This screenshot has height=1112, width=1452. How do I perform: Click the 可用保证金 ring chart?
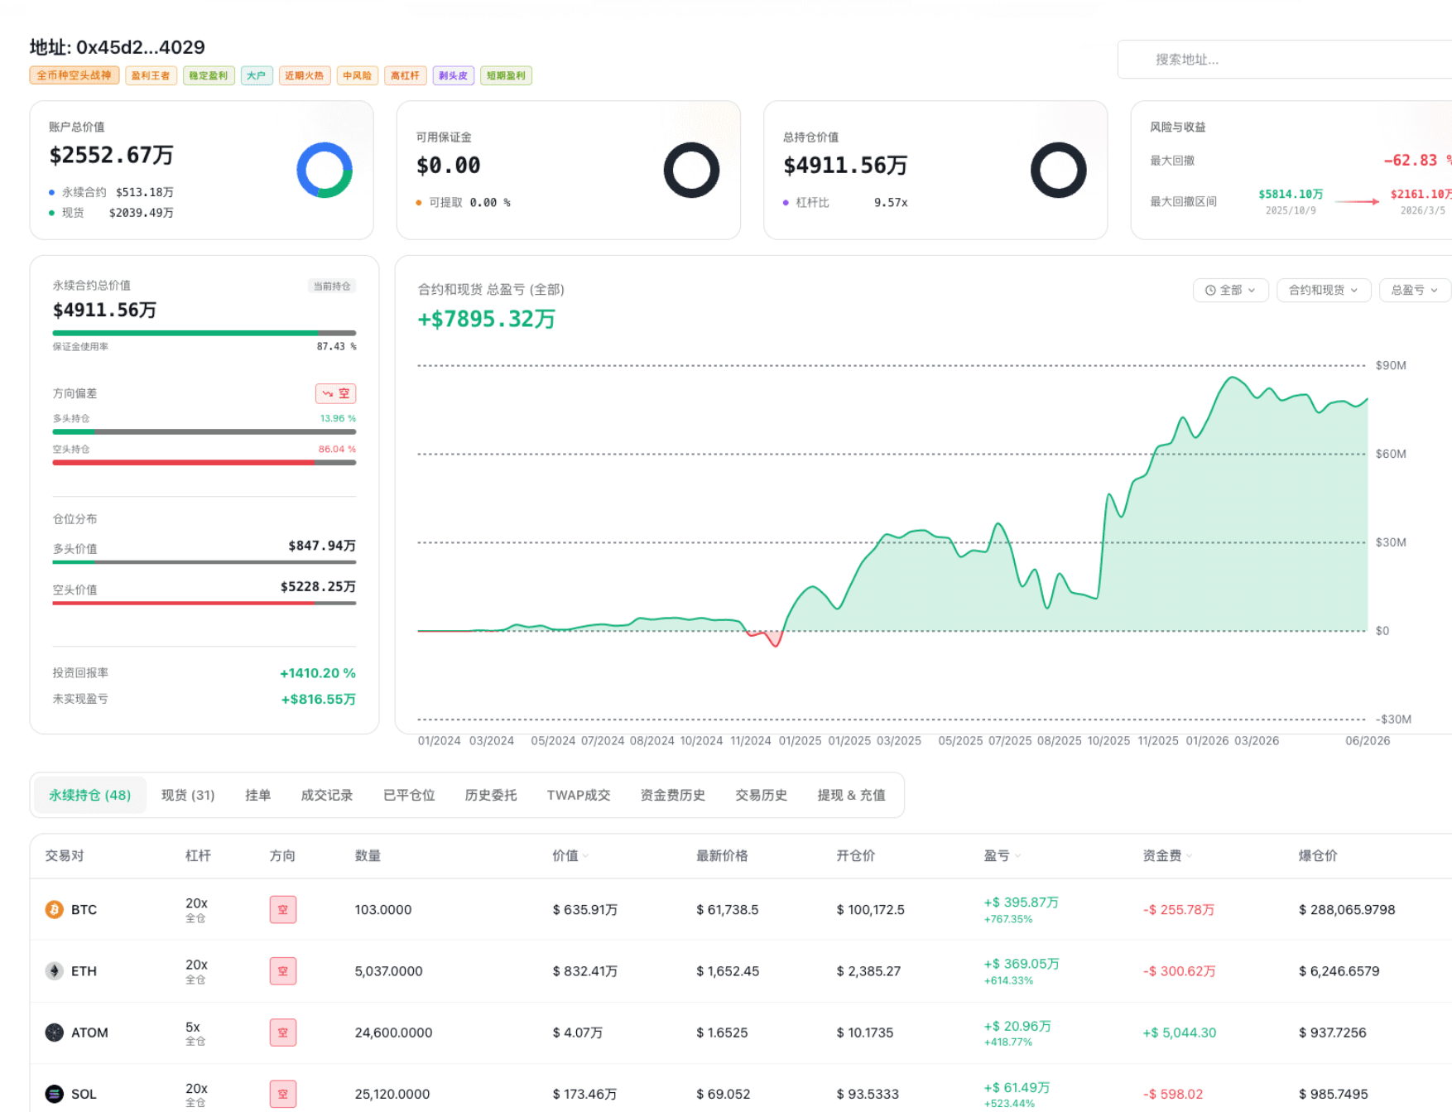pyautogui.click(x=691, y=170)
